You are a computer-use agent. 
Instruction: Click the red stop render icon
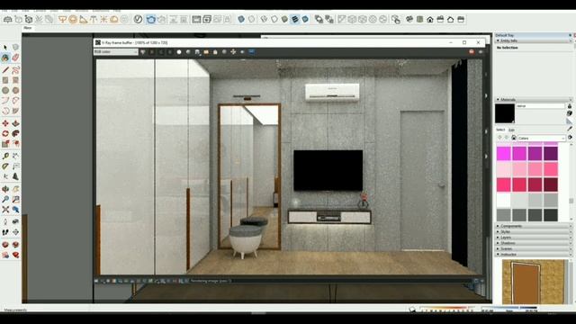pyautogui.click(x=472, y=52)
